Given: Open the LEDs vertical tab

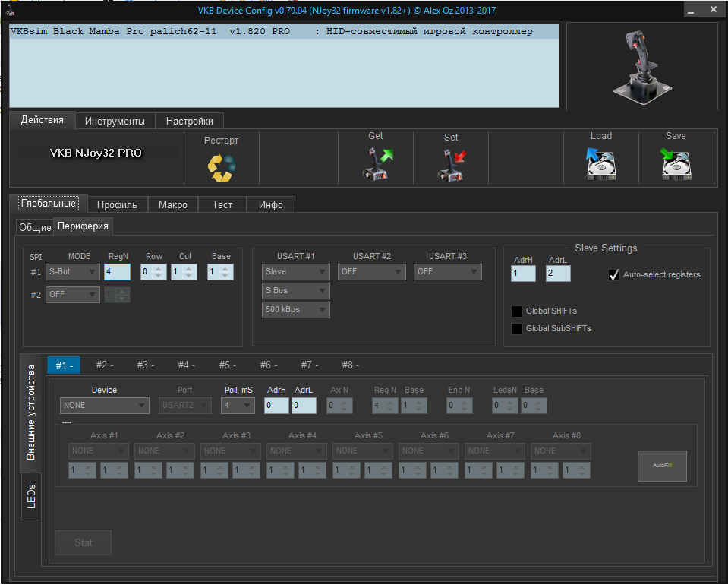Looking at the screenshot, I should [x=31, y=496].
